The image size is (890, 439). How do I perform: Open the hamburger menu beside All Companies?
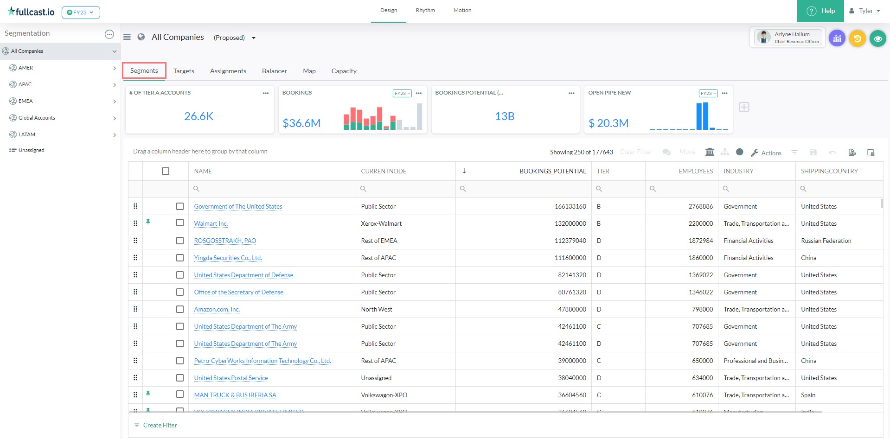tap(127, 37)
